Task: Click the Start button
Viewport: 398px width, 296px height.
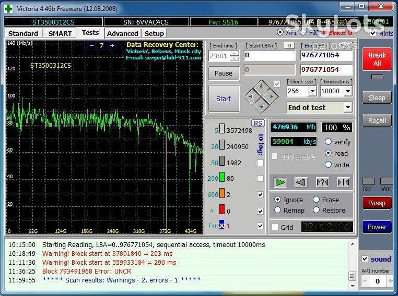Action: pos(224,98)
